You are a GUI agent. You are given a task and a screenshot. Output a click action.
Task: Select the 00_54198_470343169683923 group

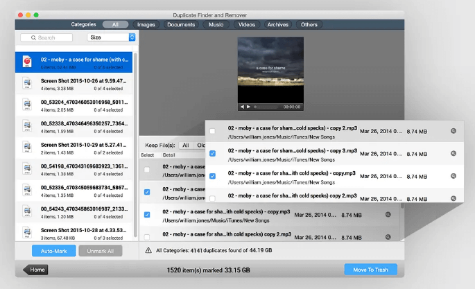[74, 169]
